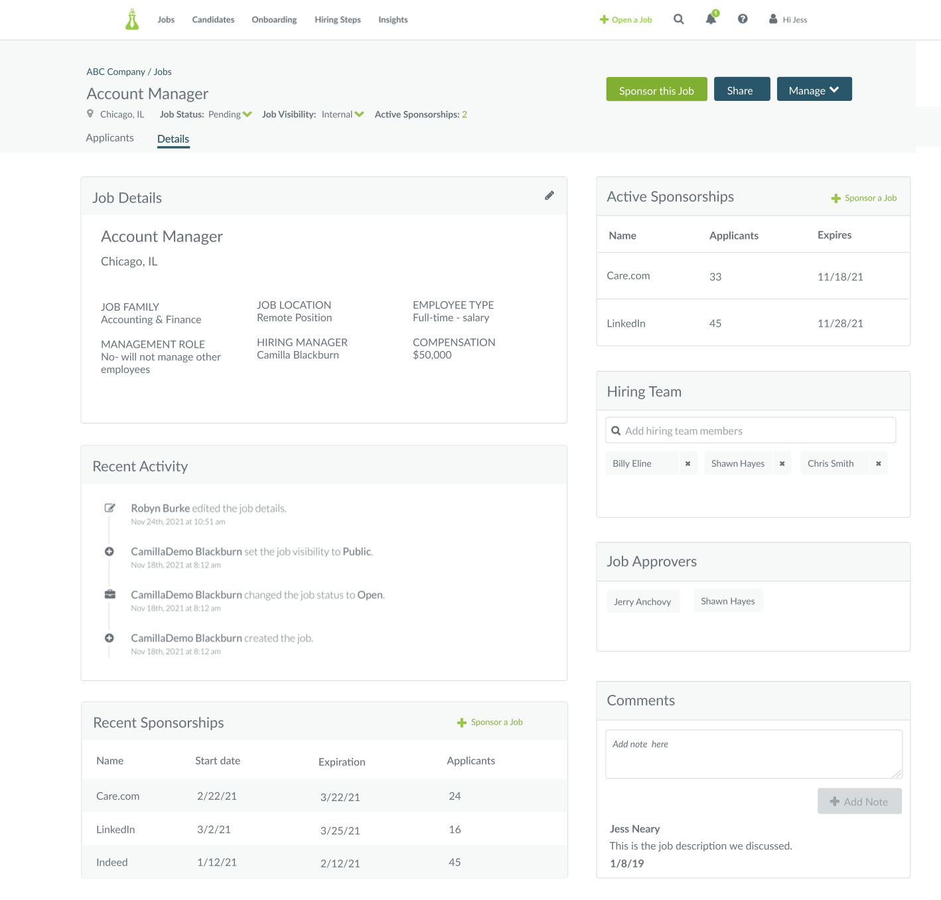The height and width of the screenshot is (900, 941).
Task: Select Indeed row in Recent Sponsorships
Action: coord(324,862)
